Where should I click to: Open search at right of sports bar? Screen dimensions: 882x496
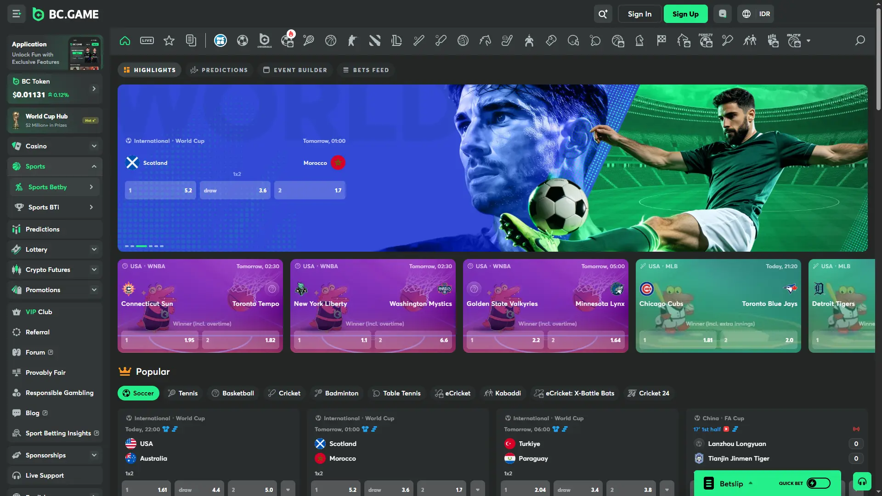coord(860,40)
